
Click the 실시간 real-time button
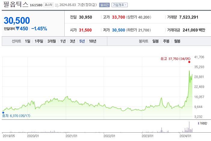[104, 5]
